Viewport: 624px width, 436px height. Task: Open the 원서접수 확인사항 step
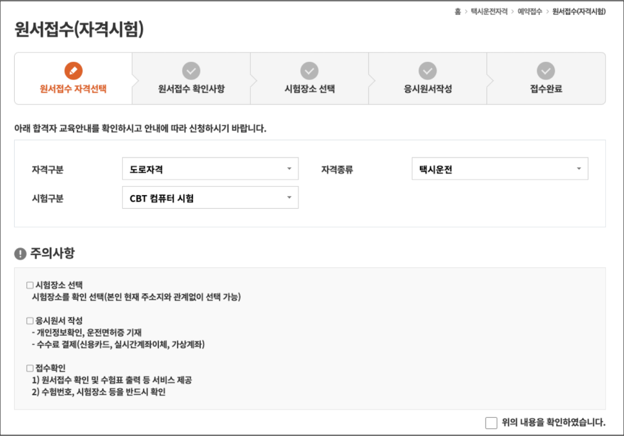[x=191, y=79]
